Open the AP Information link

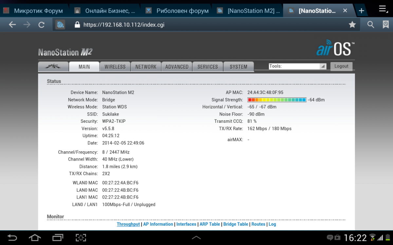pyautogui.click(x=158, y=224)
